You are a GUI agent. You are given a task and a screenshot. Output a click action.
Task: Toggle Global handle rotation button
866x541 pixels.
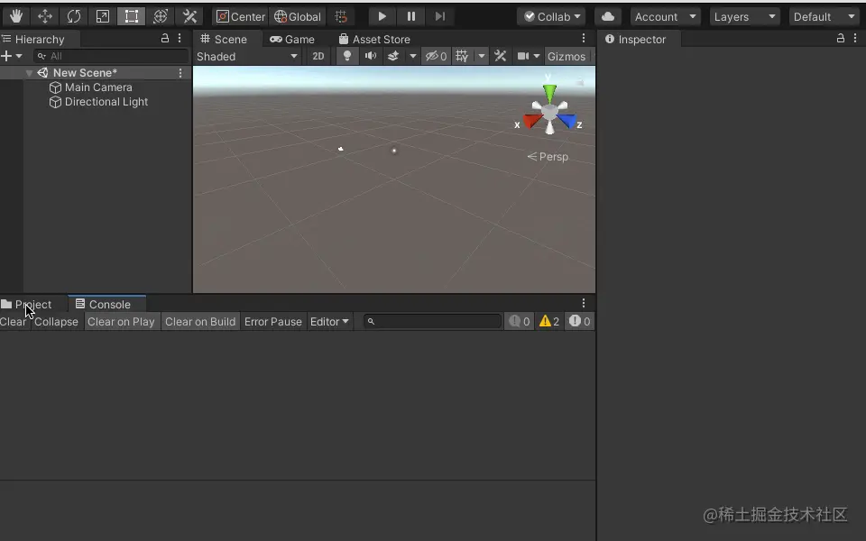[x=297, y=16]
